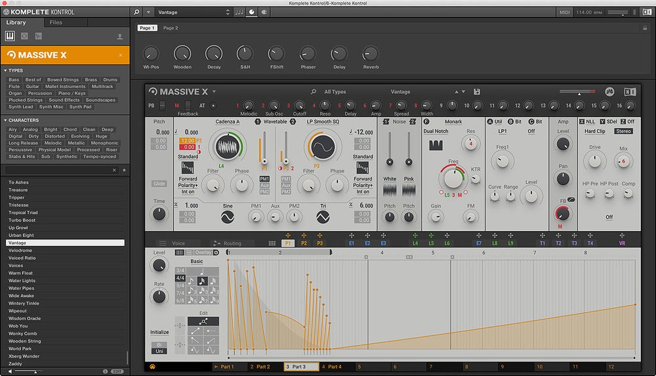Open the scale and arp notes icon
This screenshot has height=376, width=656.
click(239, 12)
